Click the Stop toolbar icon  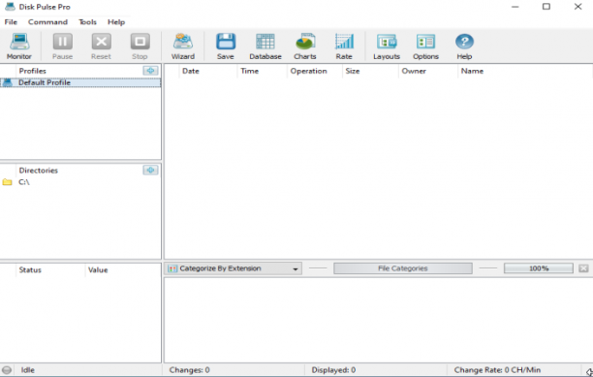pyautogui.click(x=140, y=47)
